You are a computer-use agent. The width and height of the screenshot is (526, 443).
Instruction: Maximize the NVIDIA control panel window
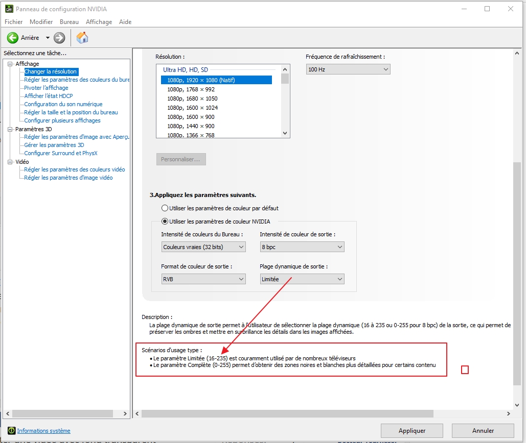487,9
